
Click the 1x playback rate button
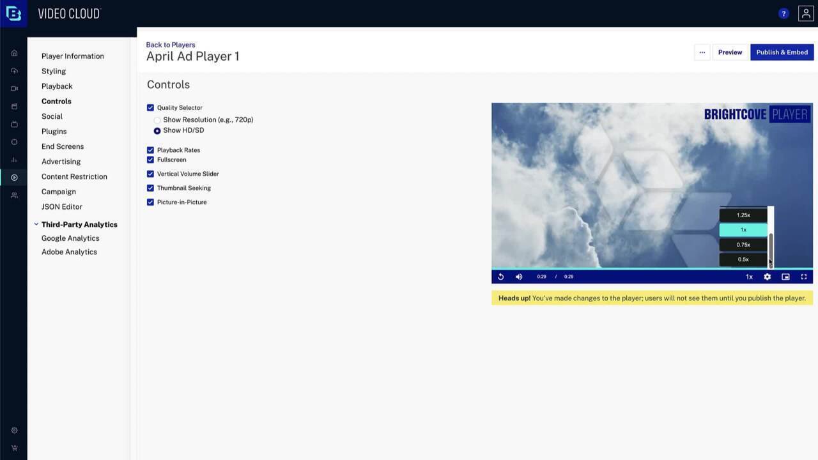click(x=749, y=277)
